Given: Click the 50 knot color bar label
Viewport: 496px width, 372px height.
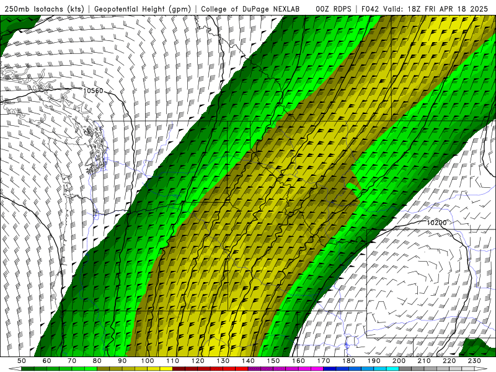Looking at the screenshot, I should pyautogui.click(x=22, y=361).
